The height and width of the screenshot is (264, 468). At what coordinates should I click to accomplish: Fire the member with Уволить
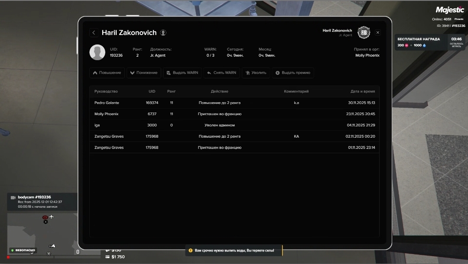point(256,73)
